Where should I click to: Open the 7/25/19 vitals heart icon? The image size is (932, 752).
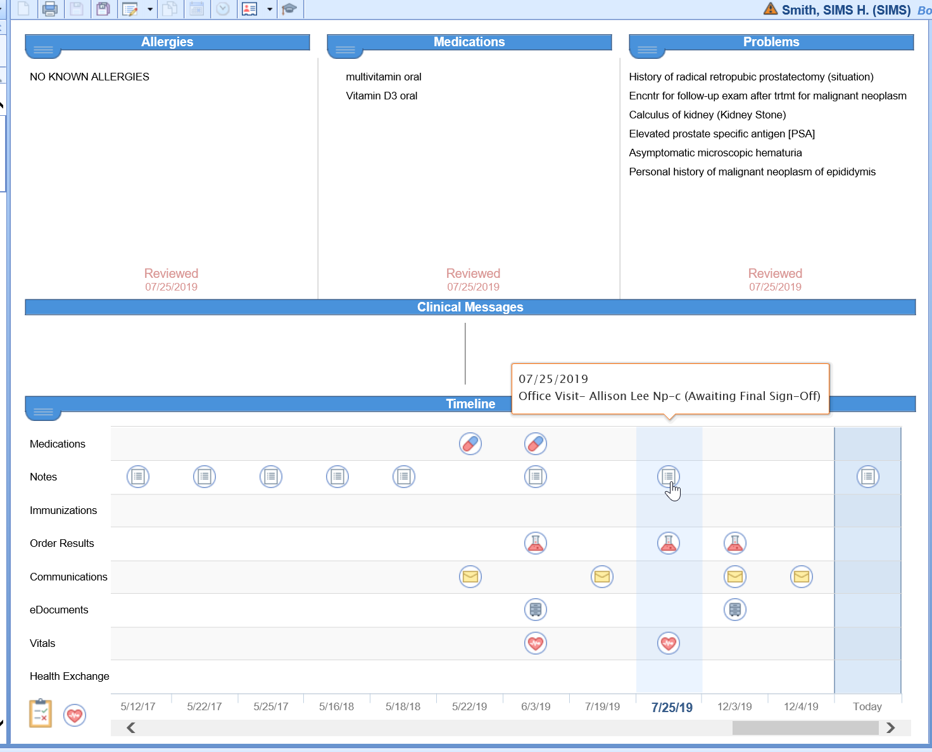click(669, 643)
